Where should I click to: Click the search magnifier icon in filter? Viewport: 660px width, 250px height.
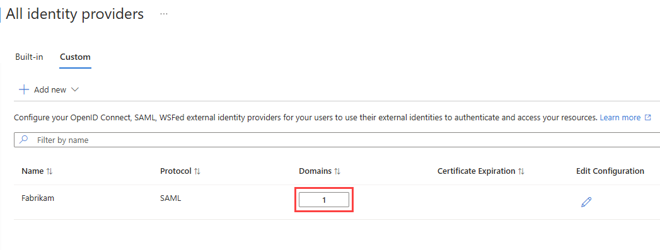pyautogui.click(x=24, y=140)
